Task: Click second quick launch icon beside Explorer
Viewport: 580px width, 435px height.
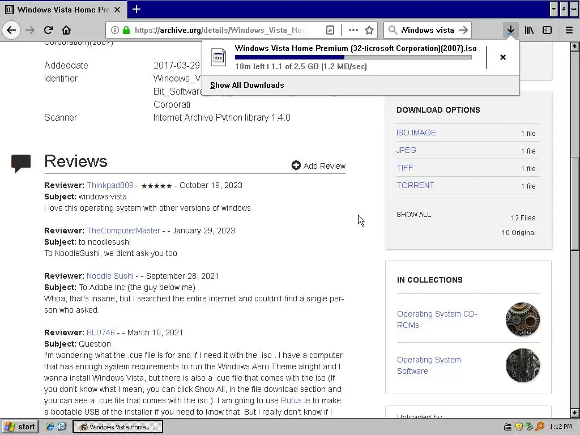Action: click(x=62, y=427)
